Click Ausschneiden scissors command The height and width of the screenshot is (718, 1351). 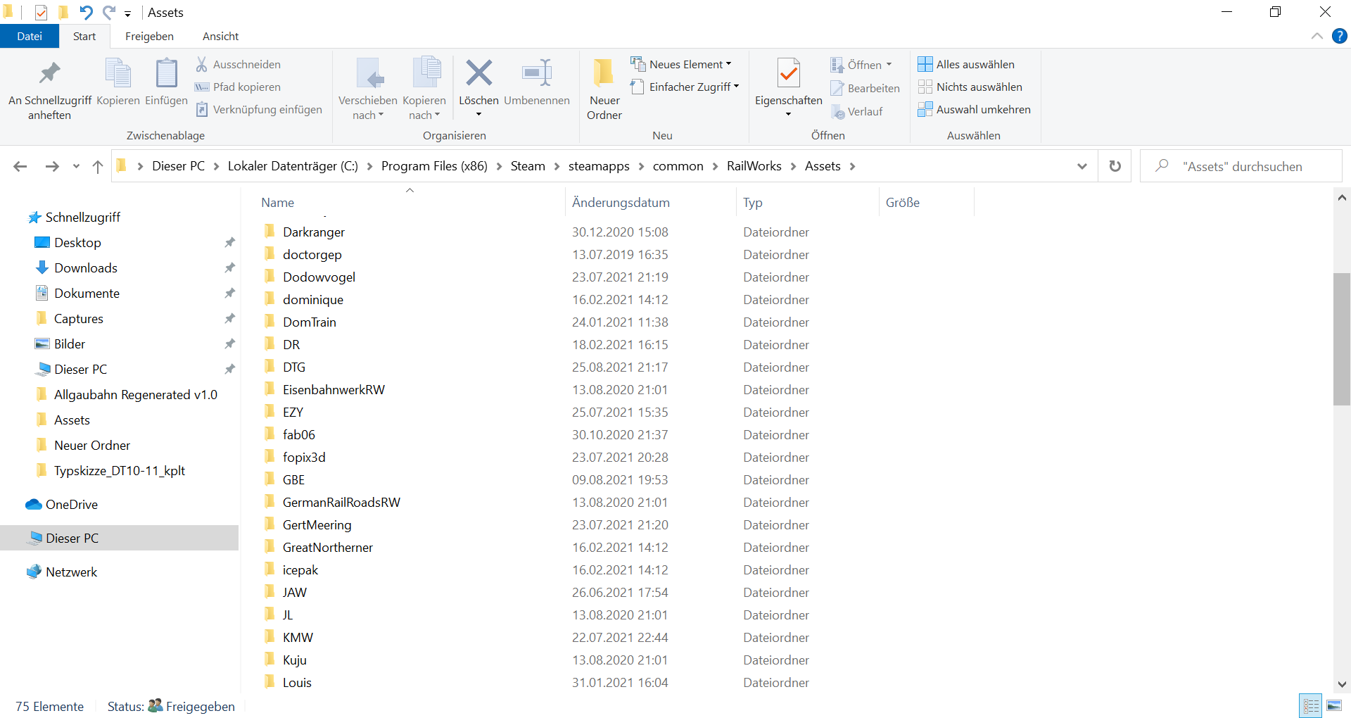click(x=238, y=65)
